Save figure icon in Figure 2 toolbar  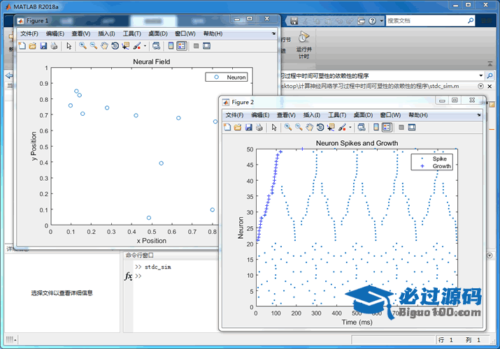click(249, 127)
